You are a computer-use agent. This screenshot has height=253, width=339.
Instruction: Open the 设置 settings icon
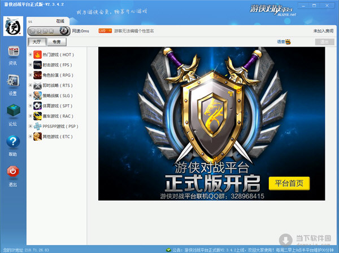click(13, 81)
